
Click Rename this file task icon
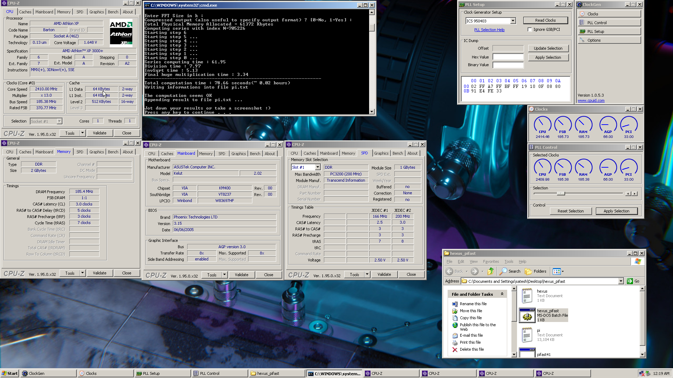[x=455, y=304]
